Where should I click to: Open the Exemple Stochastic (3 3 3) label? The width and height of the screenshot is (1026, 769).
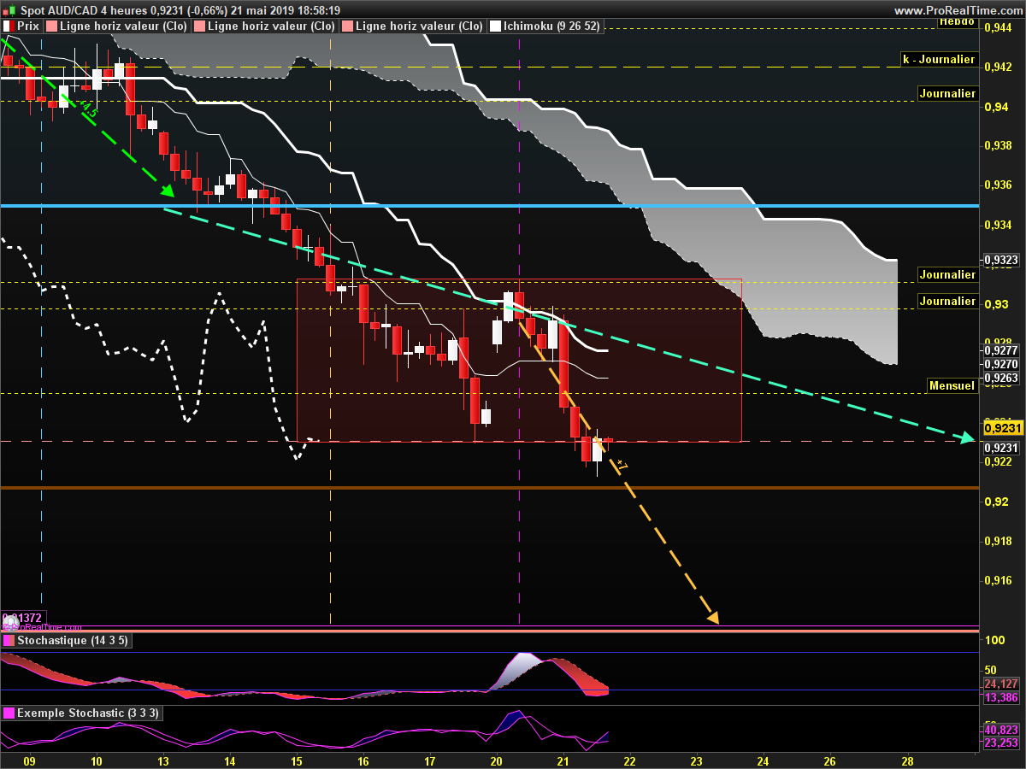[x=88, y=713]
